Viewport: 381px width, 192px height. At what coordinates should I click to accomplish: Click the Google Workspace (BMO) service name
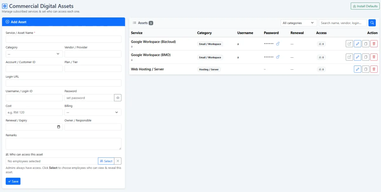(151, 55)
